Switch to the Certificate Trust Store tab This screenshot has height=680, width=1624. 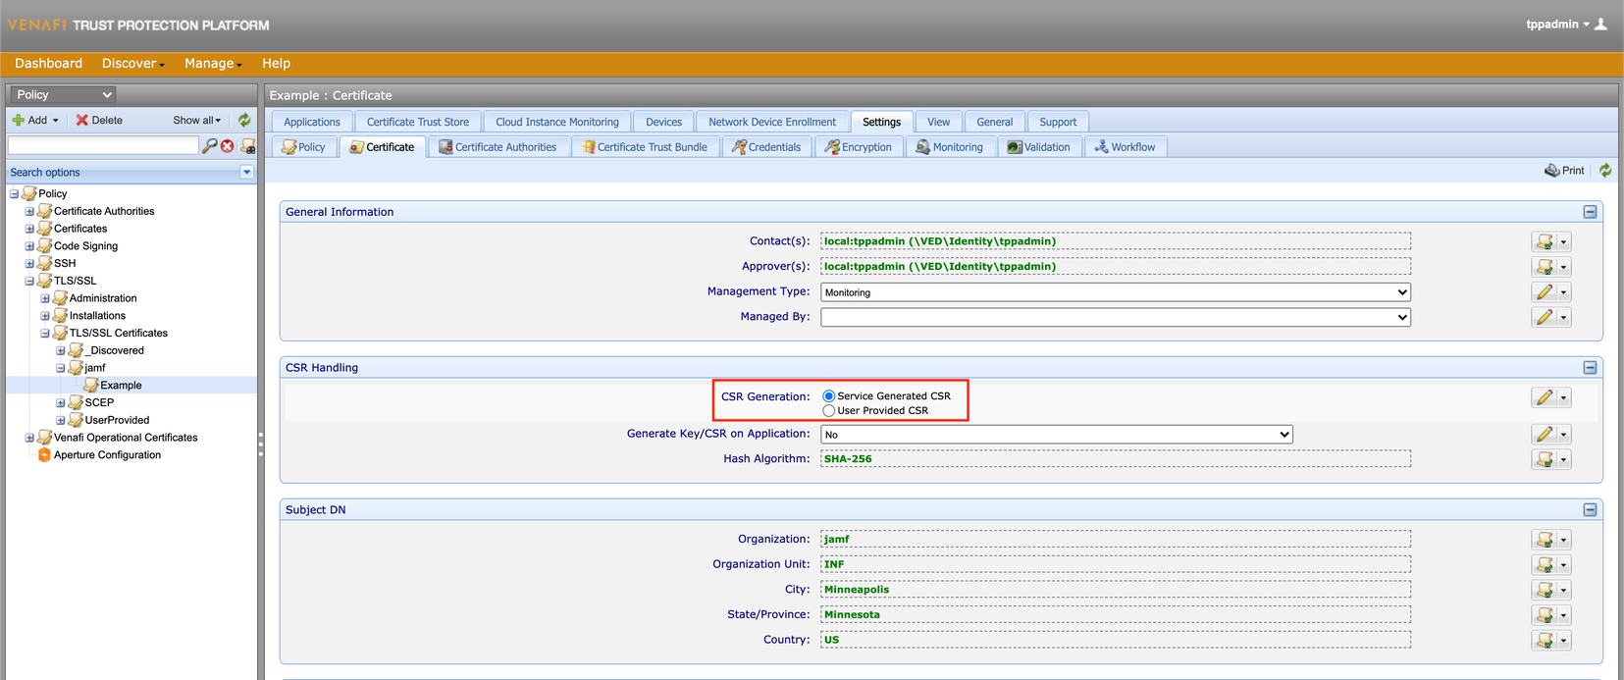coord(418,122)
